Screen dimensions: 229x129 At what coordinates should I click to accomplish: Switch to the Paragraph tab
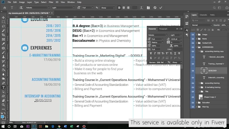163,29
